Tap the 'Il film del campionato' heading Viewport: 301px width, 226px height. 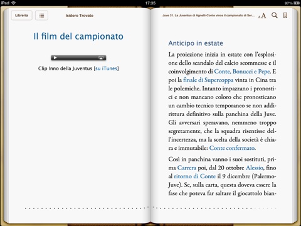point(78,36)
